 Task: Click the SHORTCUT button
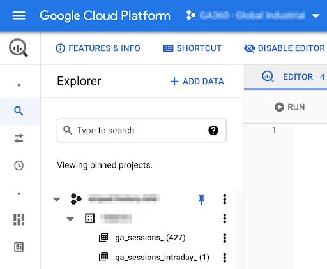[x=192, y=48]
